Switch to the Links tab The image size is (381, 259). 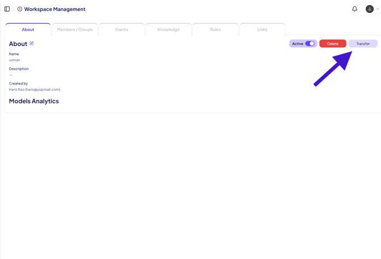pyautogui.click(x=262, y=30)
